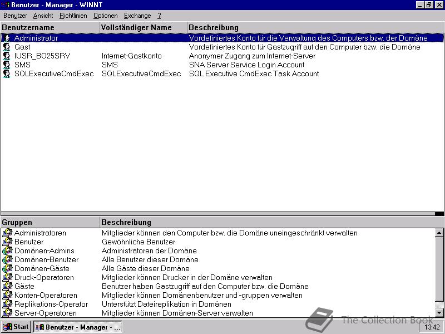Click the Gast user icon
Image resolution: width=445 pixels, height=334 pixels.
coord(7,47)
